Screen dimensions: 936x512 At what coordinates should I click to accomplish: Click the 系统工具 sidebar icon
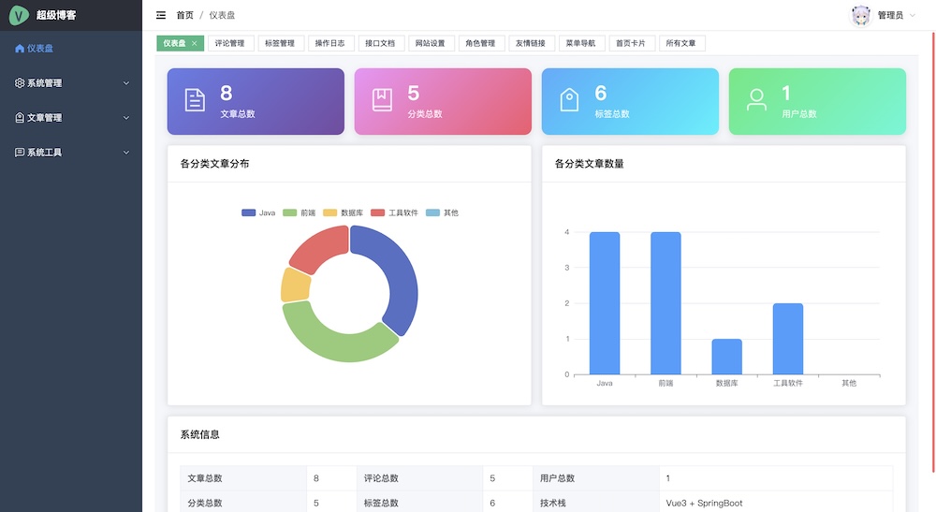[20, 153]
